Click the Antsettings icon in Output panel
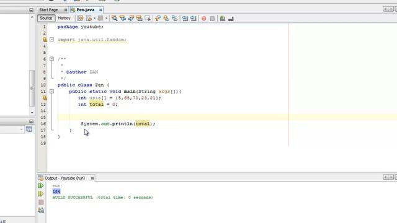Viewport: 397px width, 223px height. click(x=41, y=210)
